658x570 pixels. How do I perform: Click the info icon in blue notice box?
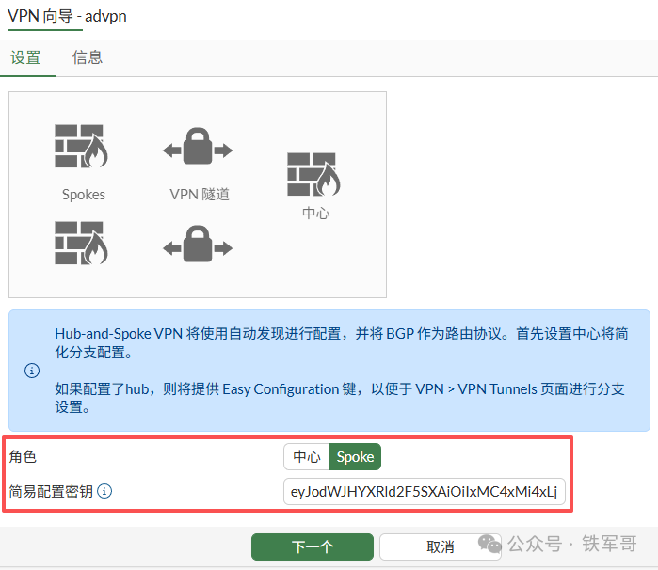[x=32, y=371]
